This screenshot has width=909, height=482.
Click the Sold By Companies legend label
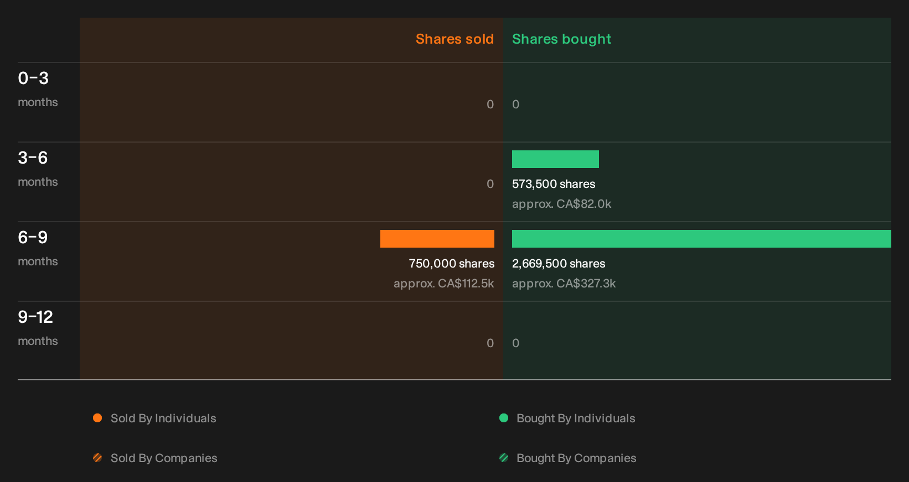coord(164,458)
